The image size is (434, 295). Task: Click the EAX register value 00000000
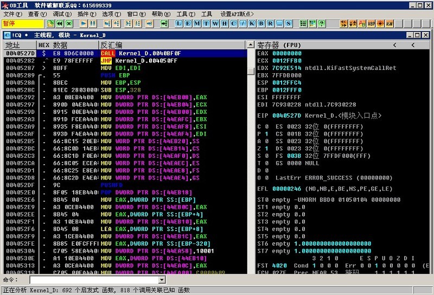(x=287, y=53)
